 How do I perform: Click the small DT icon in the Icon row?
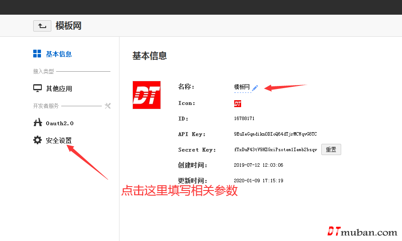click(x=238, y=104)
